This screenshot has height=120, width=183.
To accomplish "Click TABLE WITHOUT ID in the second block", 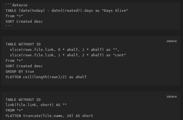I will pyautogui.click(x=23, y=44).
